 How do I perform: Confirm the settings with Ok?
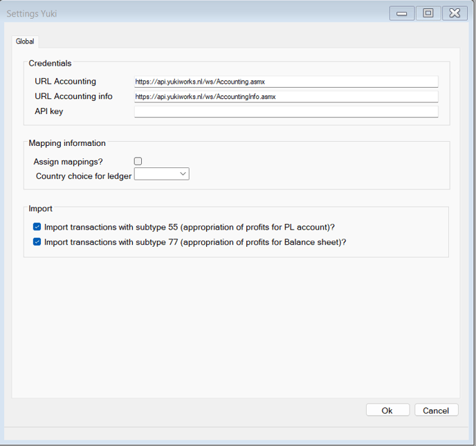click(x=387, y=410)
